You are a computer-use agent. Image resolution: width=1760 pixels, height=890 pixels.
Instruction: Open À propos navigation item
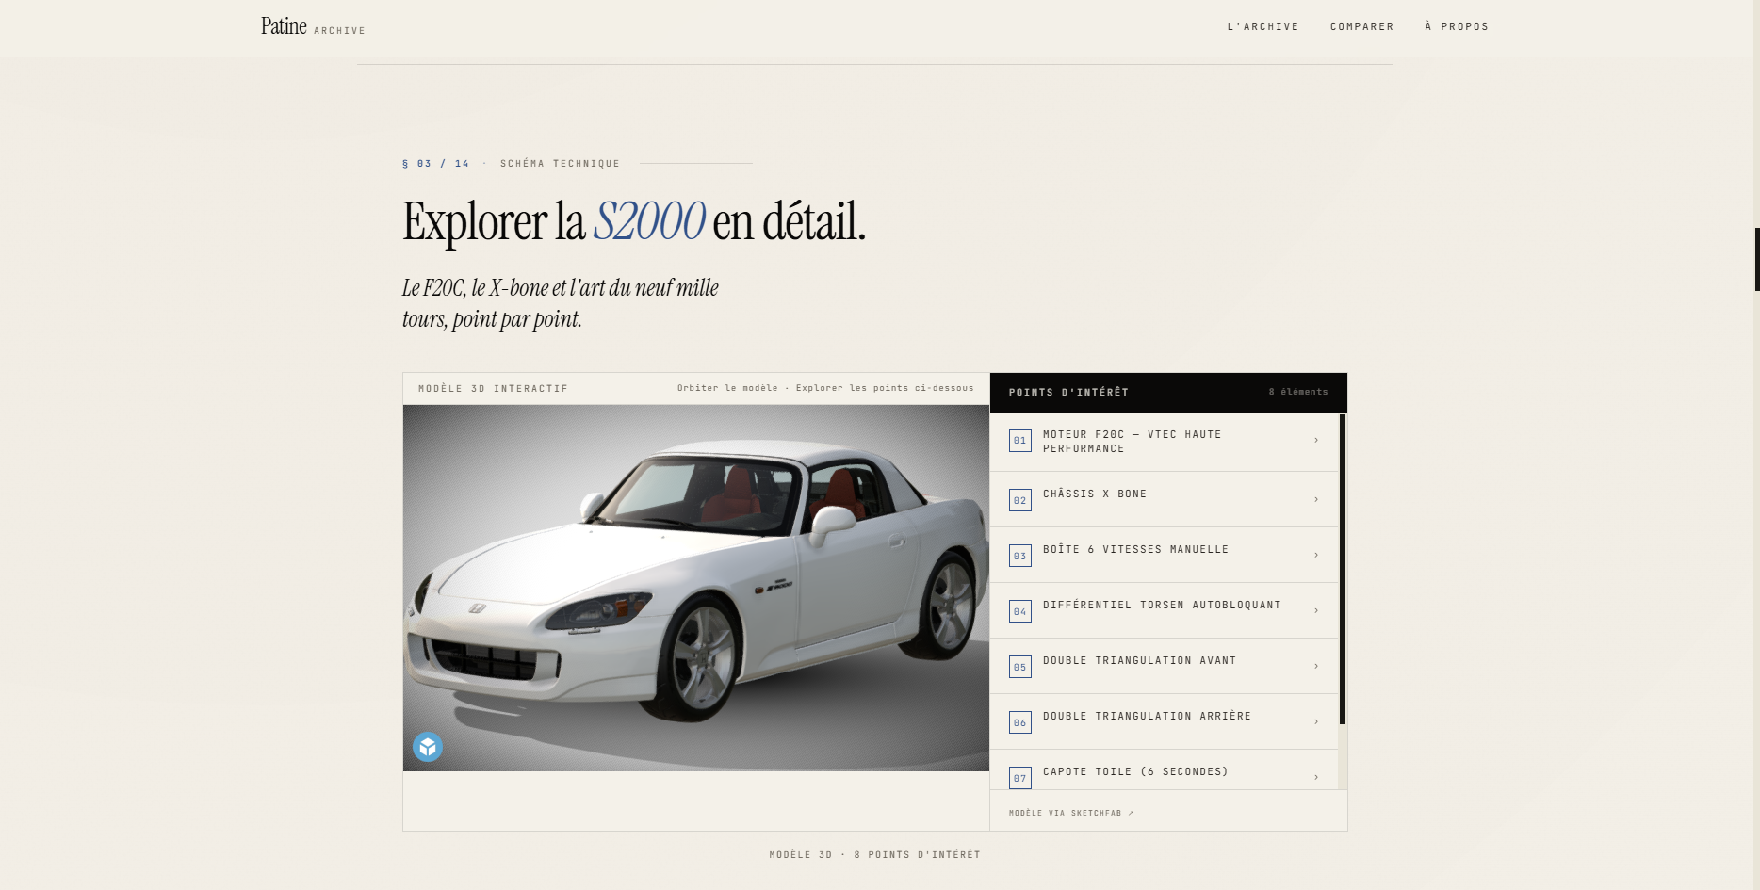(x=1457, y=26)
